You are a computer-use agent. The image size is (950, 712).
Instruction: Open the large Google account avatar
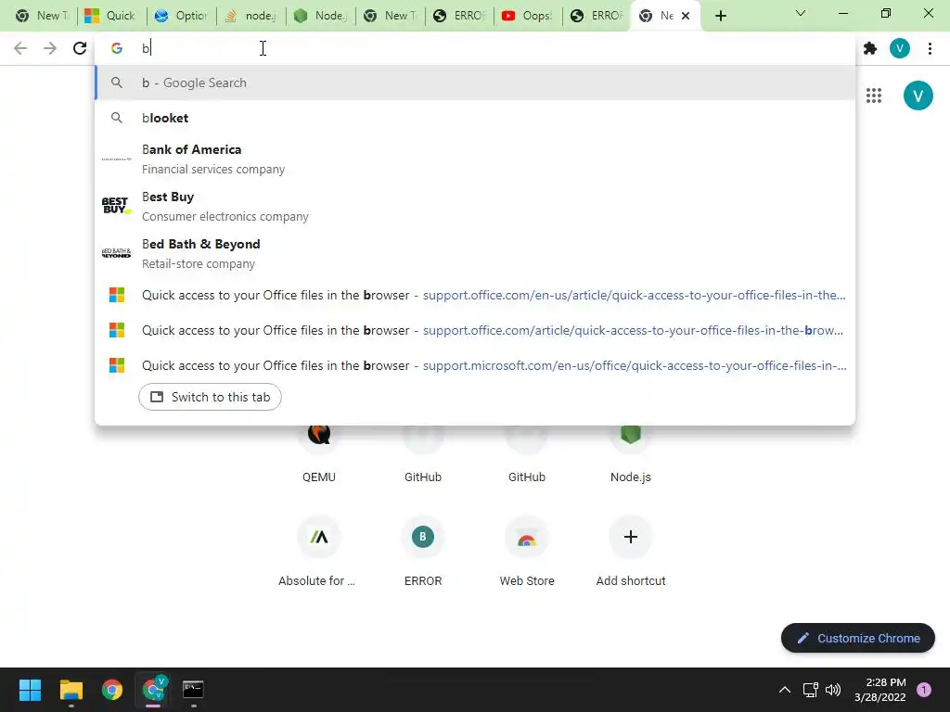tap(918, 95)
